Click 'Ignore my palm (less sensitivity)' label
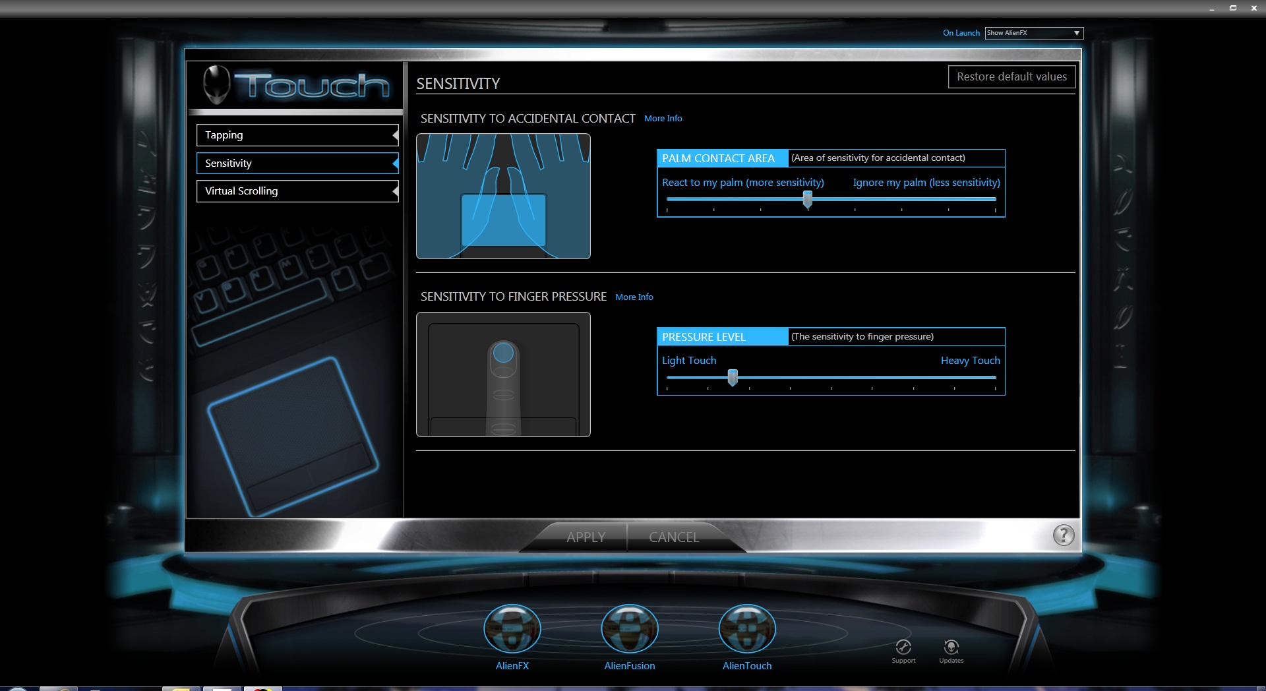Viewport: 1266px width, 691px height. point(926,183)
